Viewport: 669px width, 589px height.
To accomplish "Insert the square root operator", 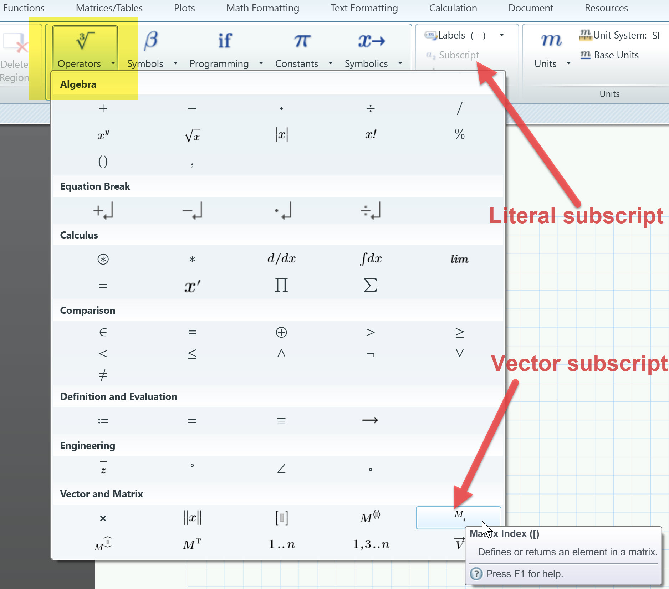I will tap(192, 135).
